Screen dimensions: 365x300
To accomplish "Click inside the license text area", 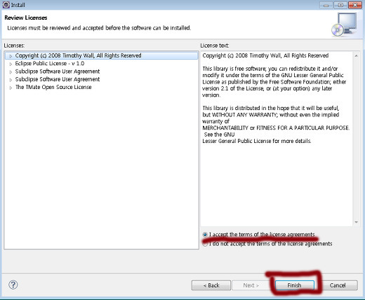I will (x=277, y=138).
